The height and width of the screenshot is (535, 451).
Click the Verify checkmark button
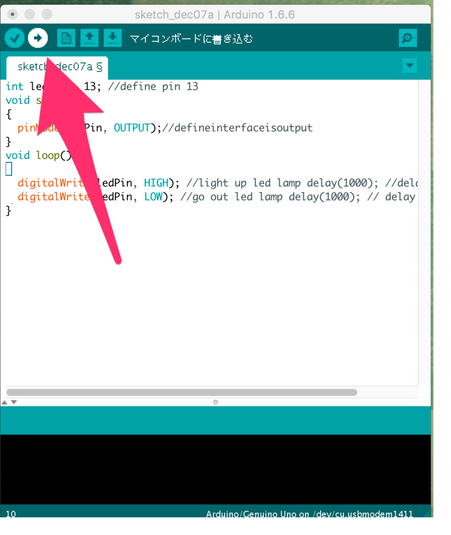15,38
